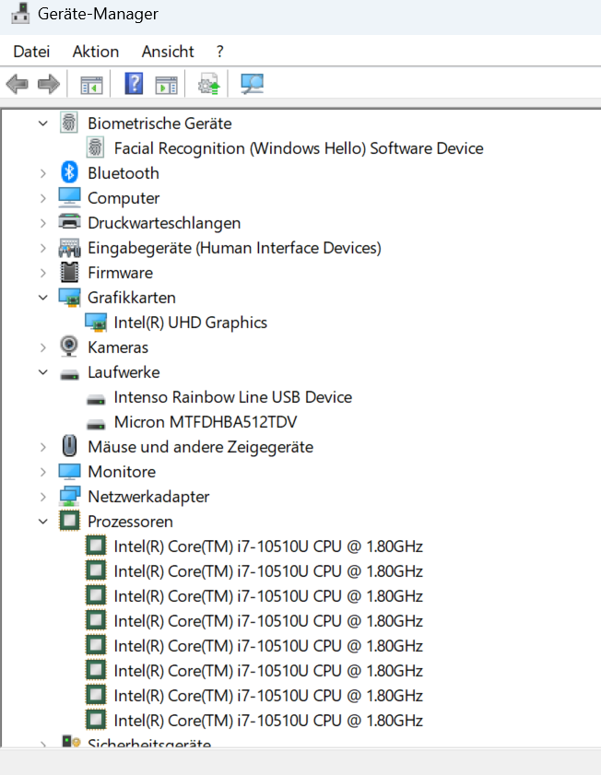Click the Bluetooth icon
Viewport: 601px width, 775px height.
coord(70,172)
